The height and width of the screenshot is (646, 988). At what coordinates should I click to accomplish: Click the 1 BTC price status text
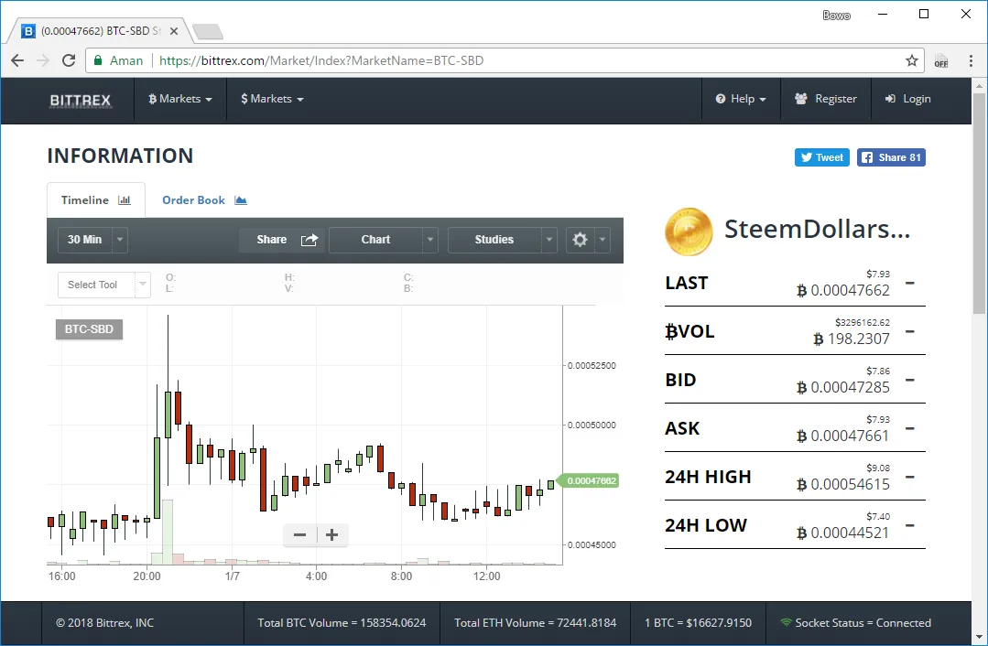(x=698, y=623)
